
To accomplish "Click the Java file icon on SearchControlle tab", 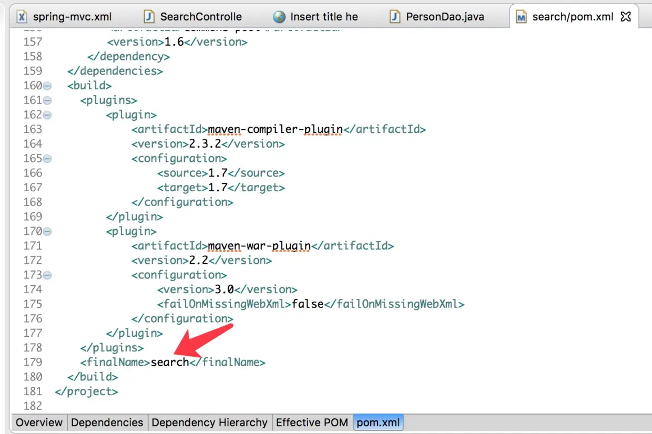I will pos(149,17).
